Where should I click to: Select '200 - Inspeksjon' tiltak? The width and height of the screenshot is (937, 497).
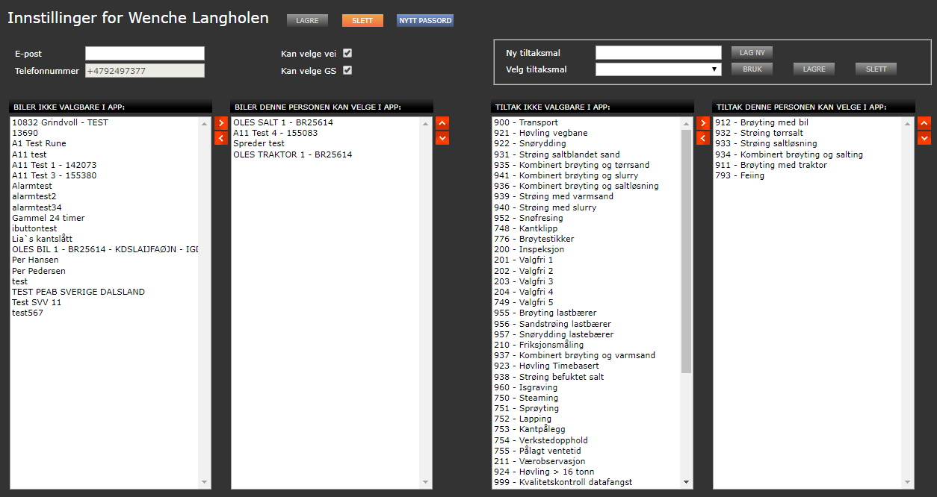point(587,249)
